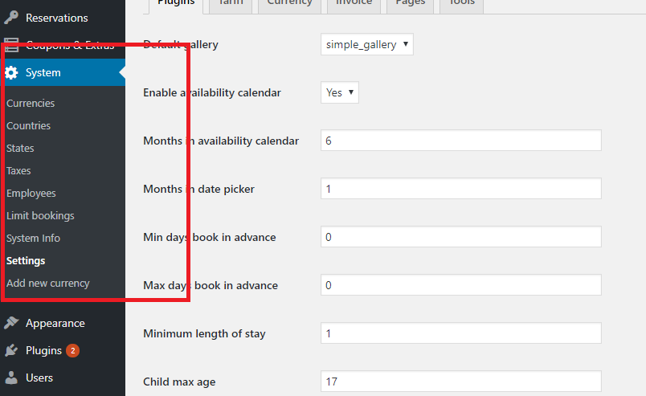Select Employees in the sidebar

pyautogui.click(x=31, y=194)
